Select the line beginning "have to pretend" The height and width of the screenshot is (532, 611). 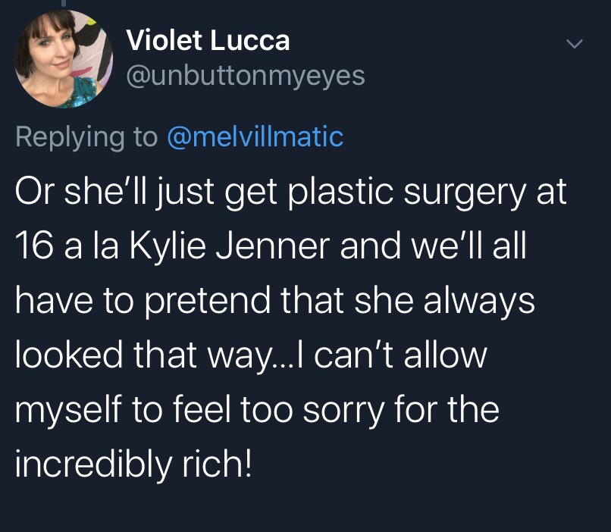(275, 301)
